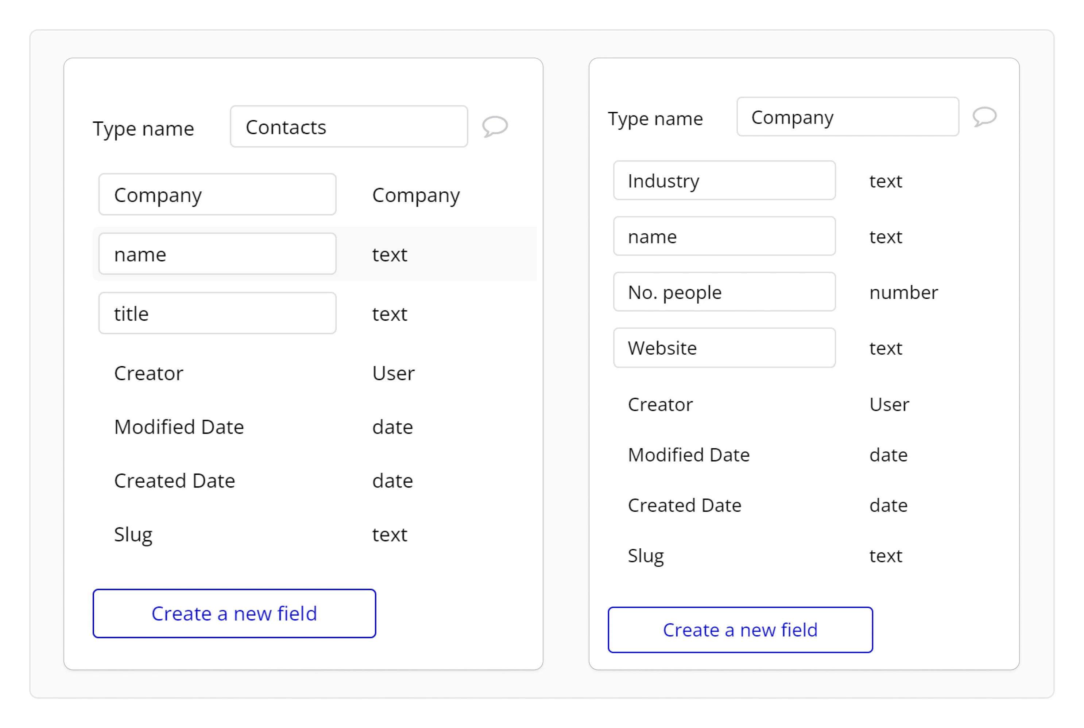
Task: Click text type beside Company panel Slug
Action: point(885,556)
